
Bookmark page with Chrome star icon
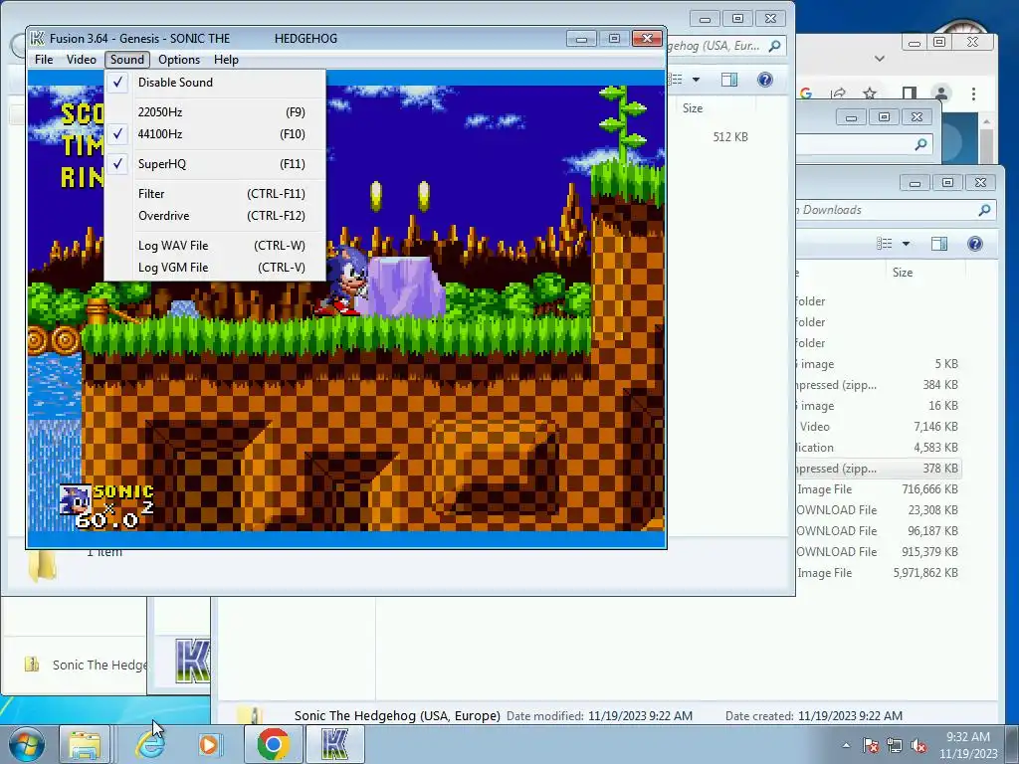[870, 94]
